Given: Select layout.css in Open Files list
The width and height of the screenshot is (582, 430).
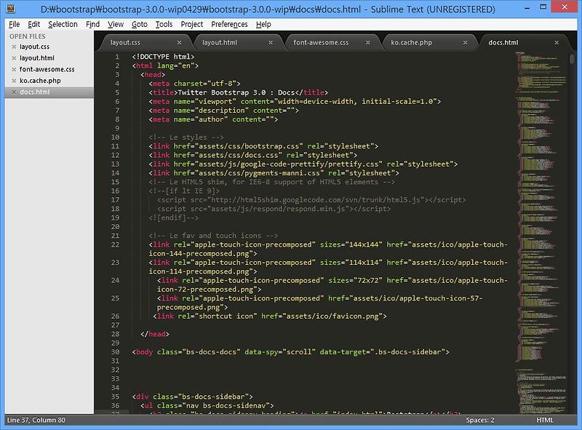Looking at the screenshot, I should point(34,47).
